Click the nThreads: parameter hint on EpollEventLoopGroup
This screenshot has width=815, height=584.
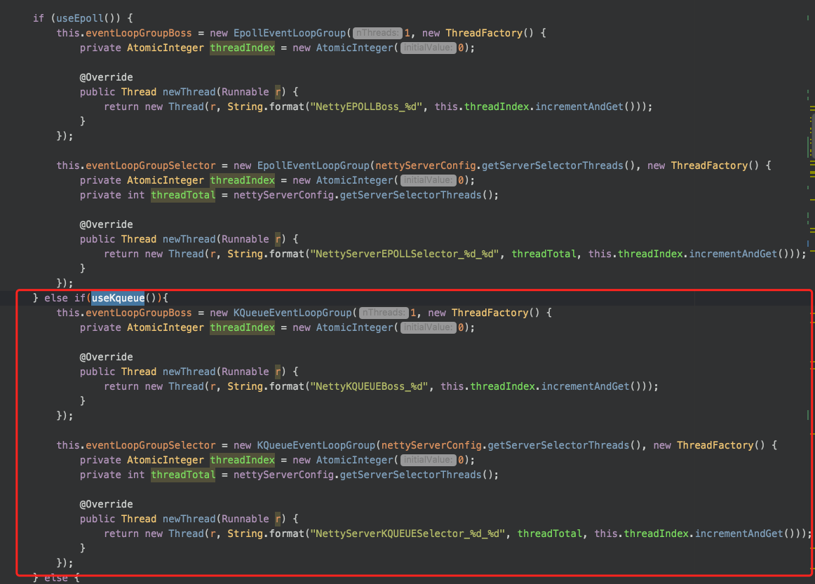click(377, 32)
